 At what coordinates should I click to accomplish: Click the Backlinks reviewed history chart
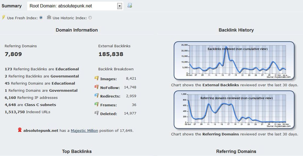pos(234,60)
